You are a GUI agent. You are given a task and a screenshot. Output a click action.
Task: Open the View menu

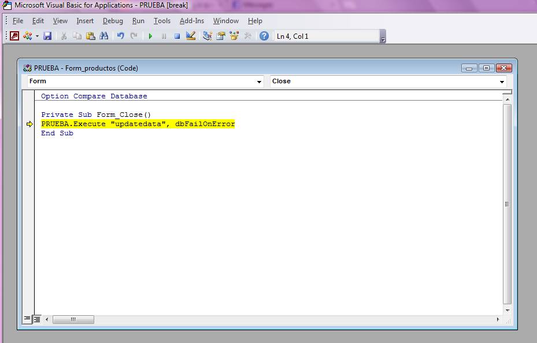pyautogui.click(x=60, y=21)
